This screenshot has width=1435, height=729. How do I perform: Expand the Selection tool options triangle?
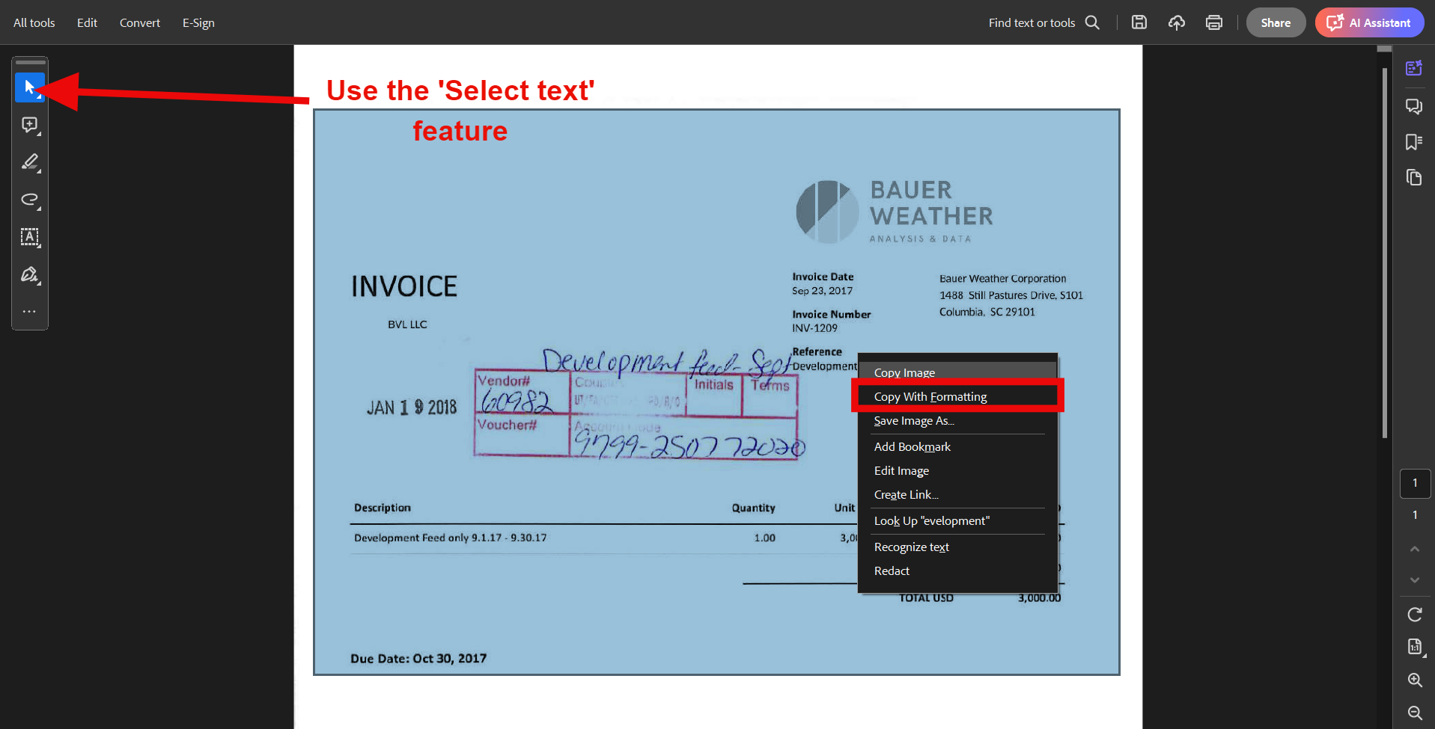(x=39, y=96)
